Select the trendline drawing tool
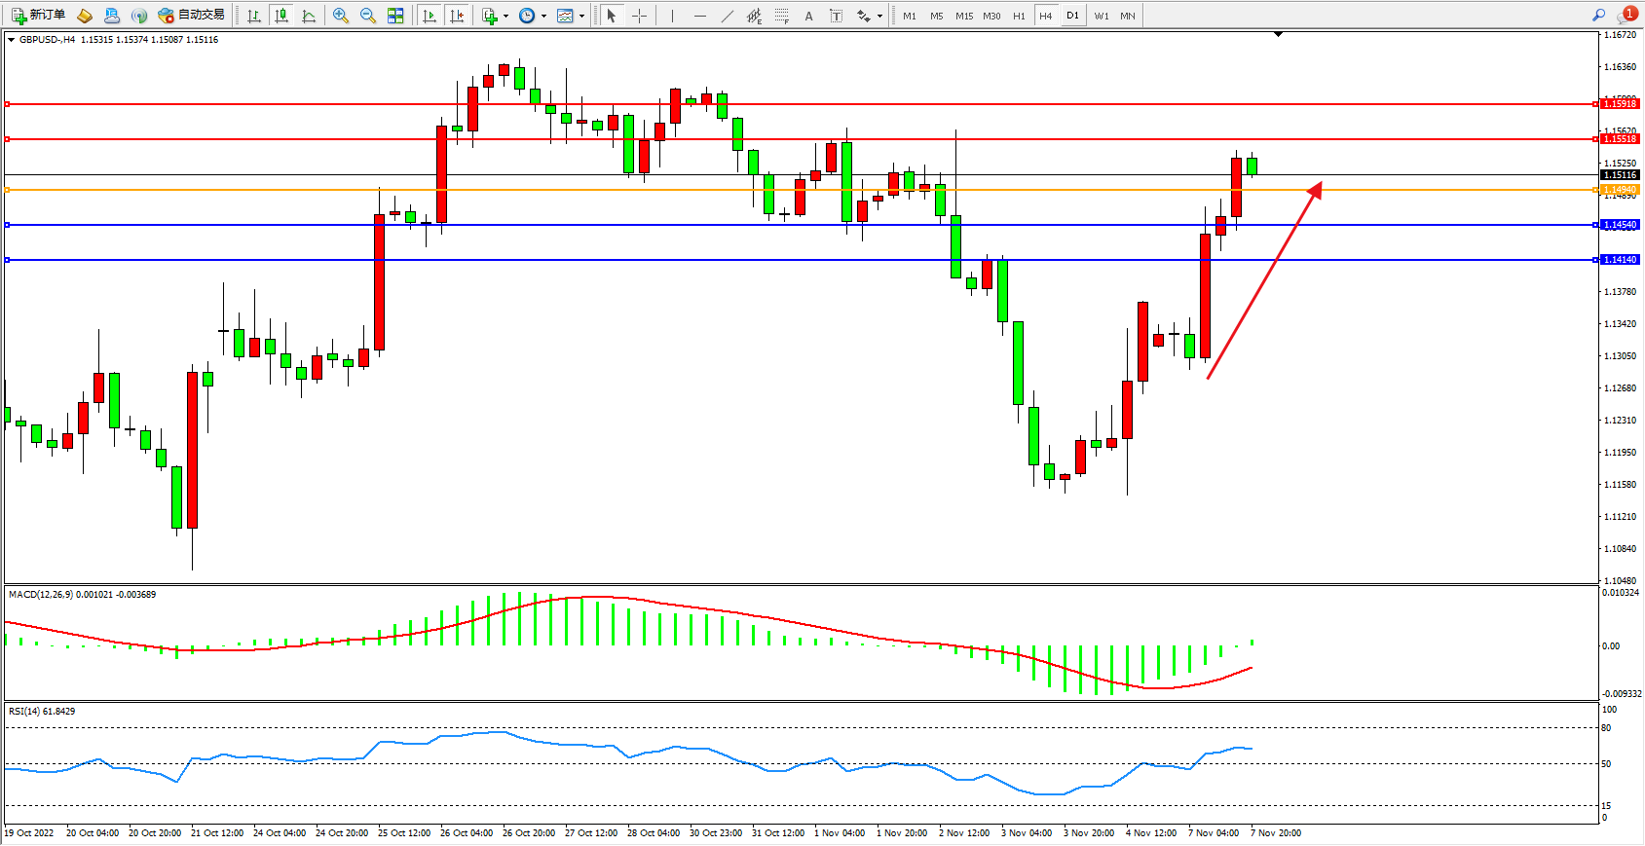Image resolution: width=1645 pixels, height=846 pixels. (x=728, y=16)
